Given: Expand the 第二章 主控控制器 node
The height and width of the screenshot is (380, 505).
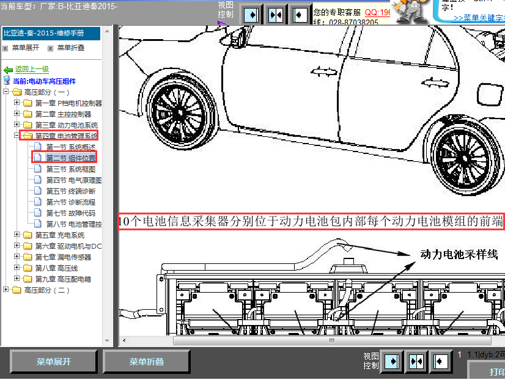Looking at the screenshot, I should point(17,113).
